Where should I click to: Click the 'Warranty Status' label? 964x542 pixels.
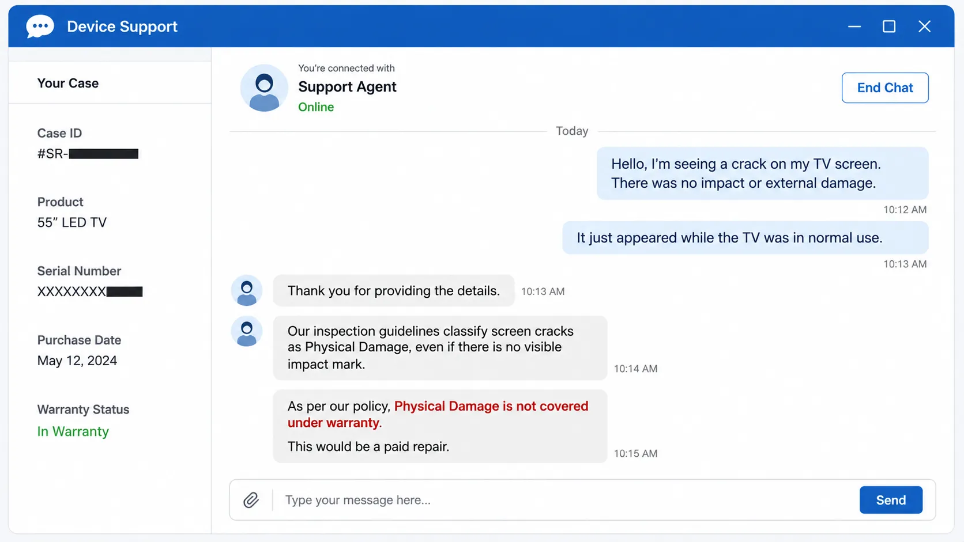pos(83,410)
